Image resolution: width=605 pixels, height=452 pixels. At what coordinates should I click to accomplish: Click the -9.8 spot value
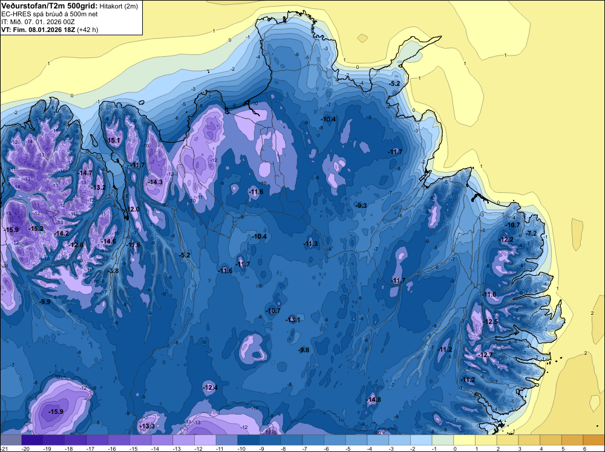tap(304, 350)
